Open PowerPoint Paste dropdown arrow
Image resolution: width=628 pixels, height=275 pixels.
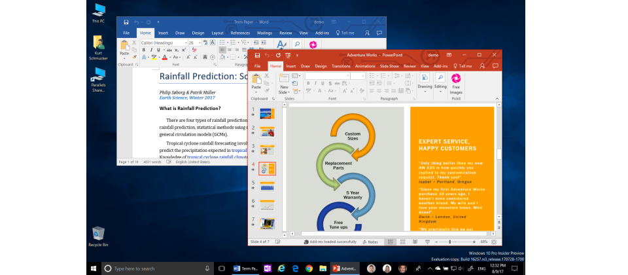256,92
